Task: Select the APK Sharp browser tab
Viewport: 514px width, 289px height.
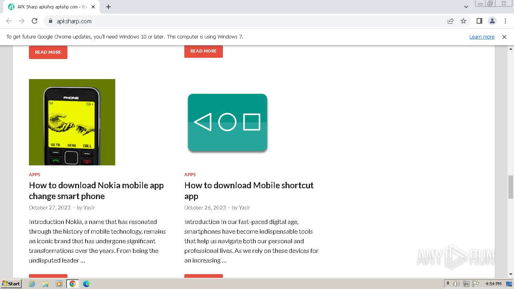Action: coord(51,7)
